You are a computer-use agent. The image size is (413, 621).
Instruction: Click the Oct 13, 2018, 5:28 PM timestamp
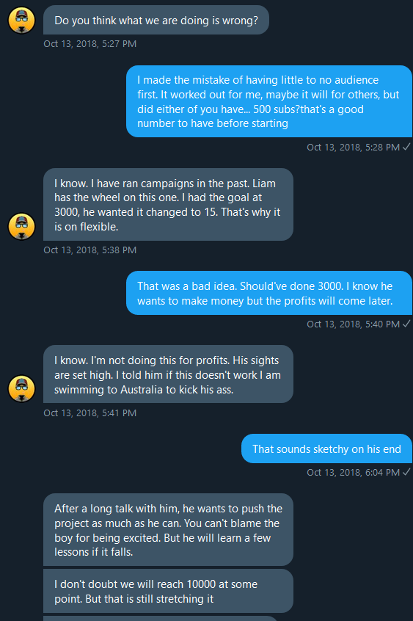pos(353,147)
